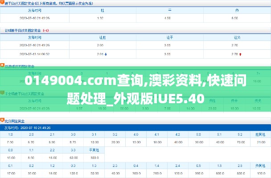Click the 6.50 odds in the first table
The image size is (271, 178).
235,18
